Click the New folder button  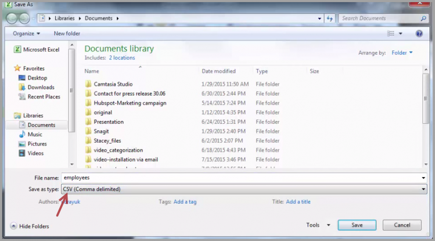click(67, 33)
